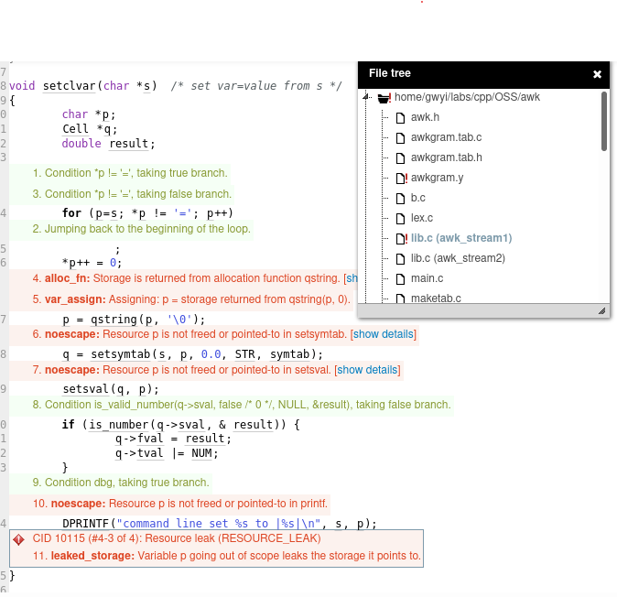
Task: Open b.c in the file tree
Action: (x=417, y=198)
